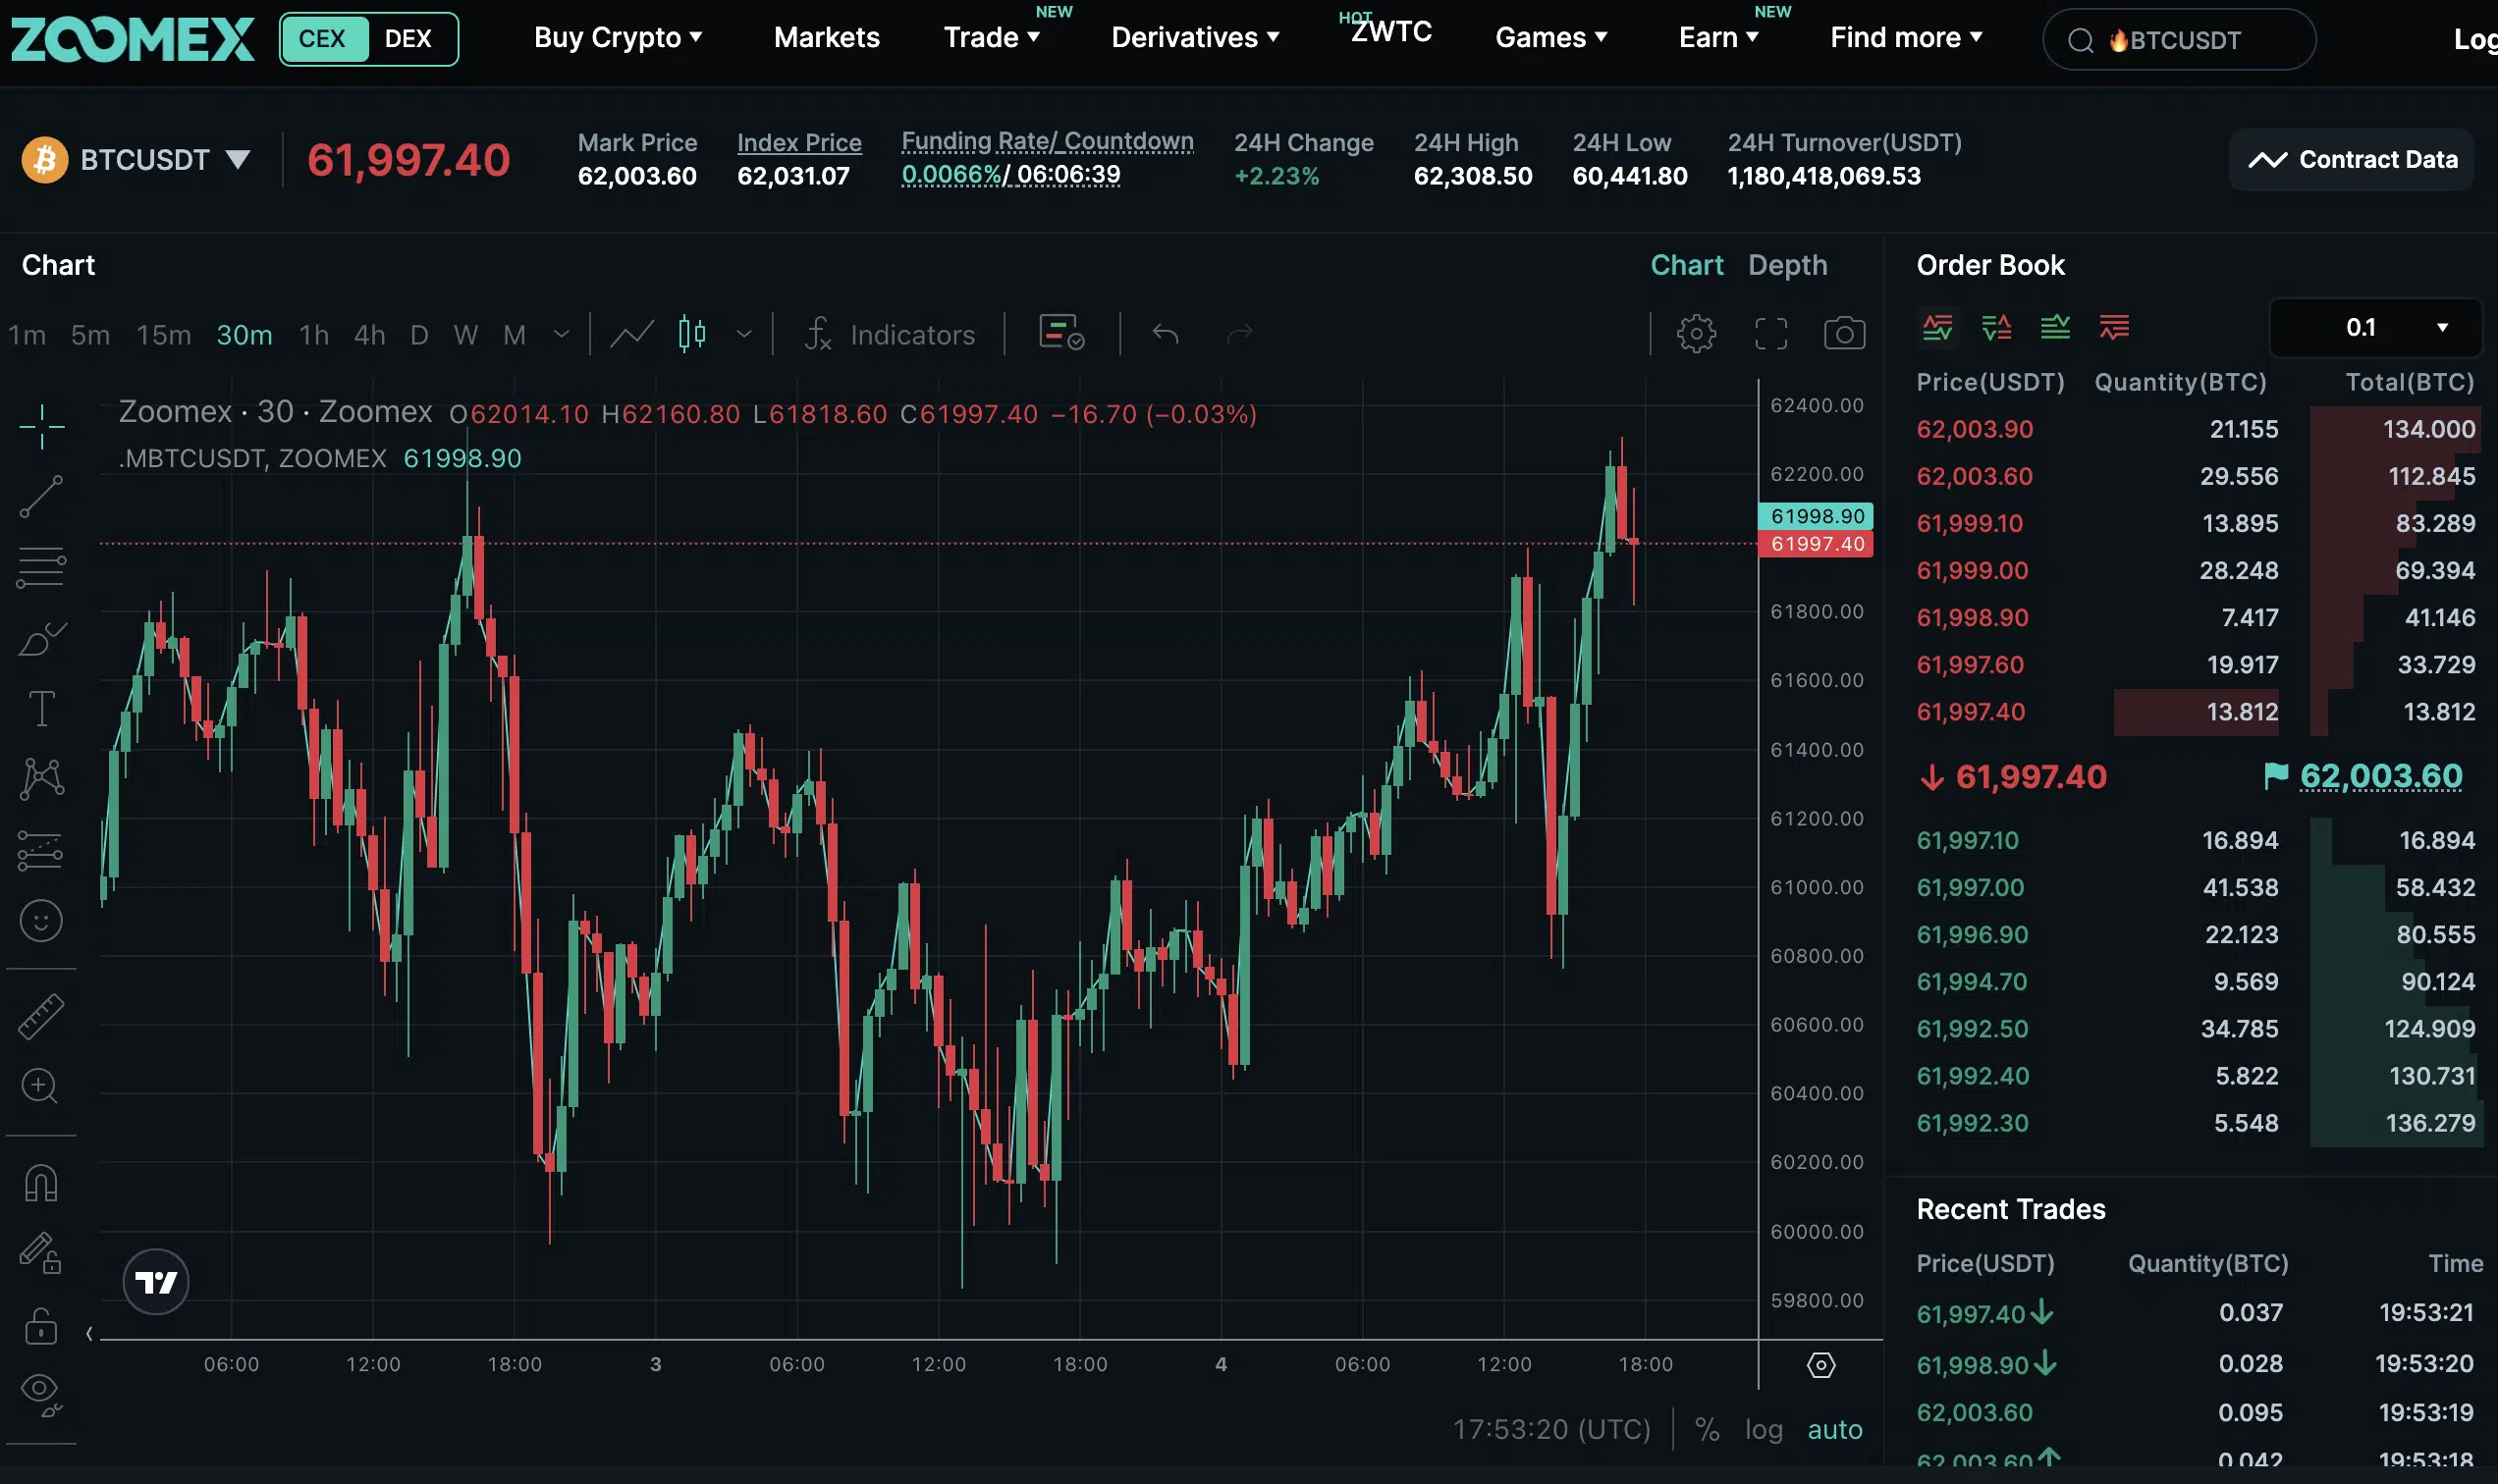Open Contract Data panel
This screenshot has height=1484, width=2498.
tap(2351, 160)
